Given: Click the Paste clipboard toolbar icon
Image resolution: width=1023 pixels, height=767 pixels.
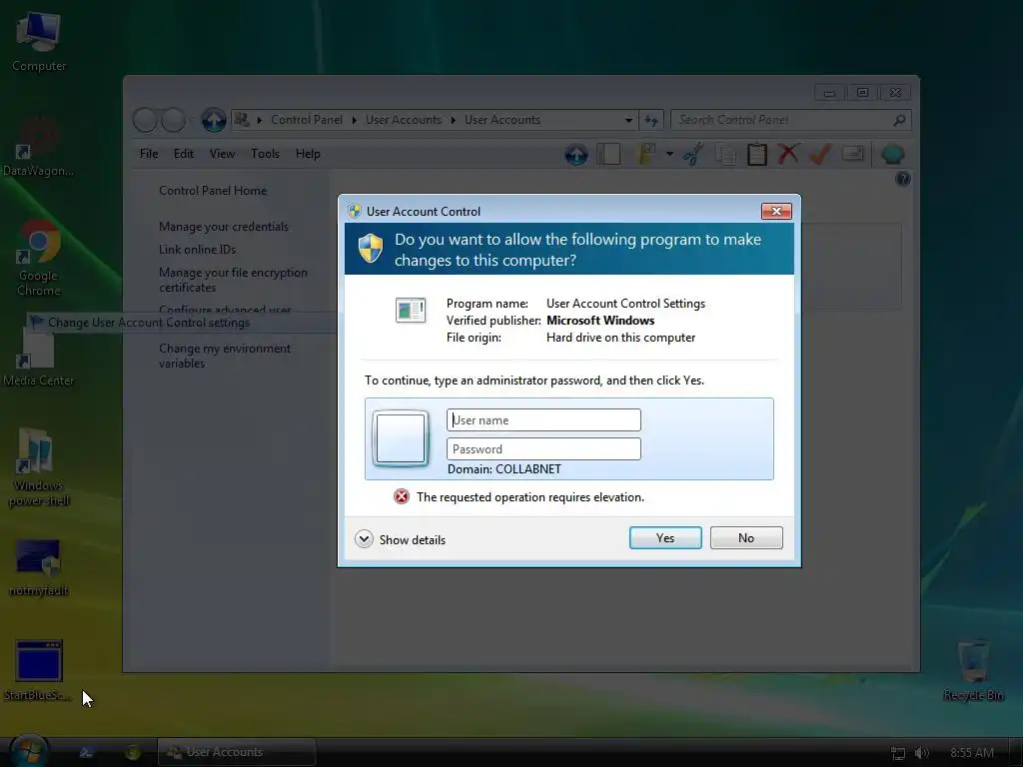Looking at the screenshot, I should coord(757,155).
